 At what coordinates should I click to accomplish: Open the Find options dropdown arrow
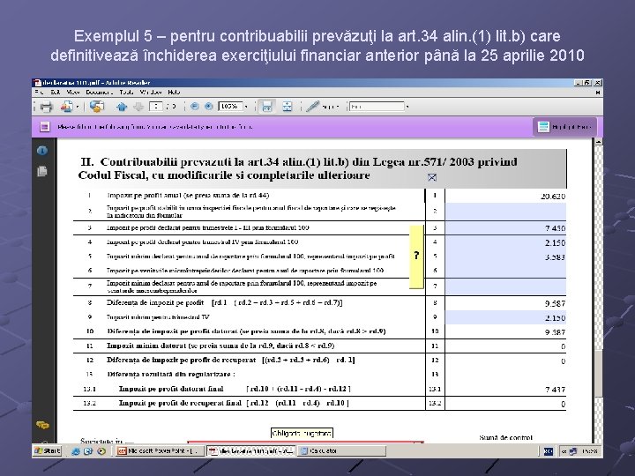(407, 107)
